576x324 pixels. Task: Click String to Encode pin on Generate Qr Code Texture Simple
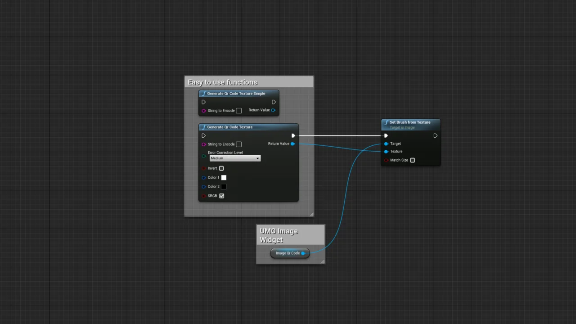click(x=204, y=111)
